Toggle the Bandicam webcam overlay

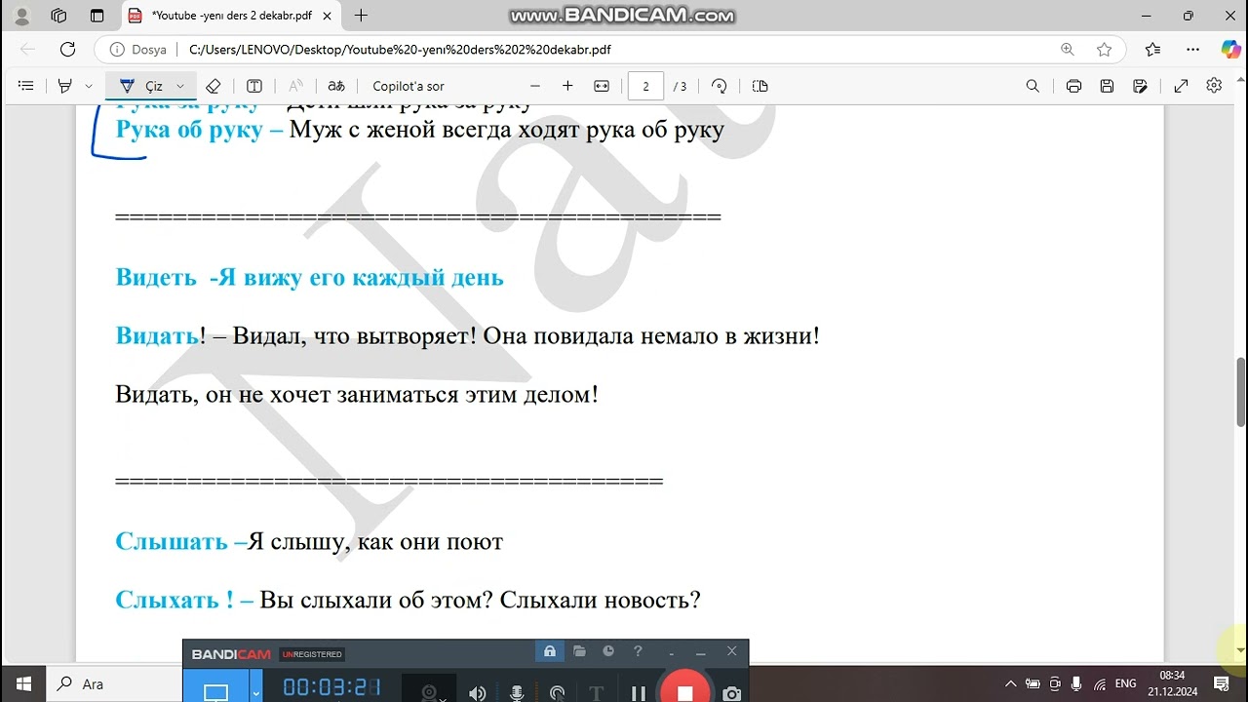click(x=429, y=692)
